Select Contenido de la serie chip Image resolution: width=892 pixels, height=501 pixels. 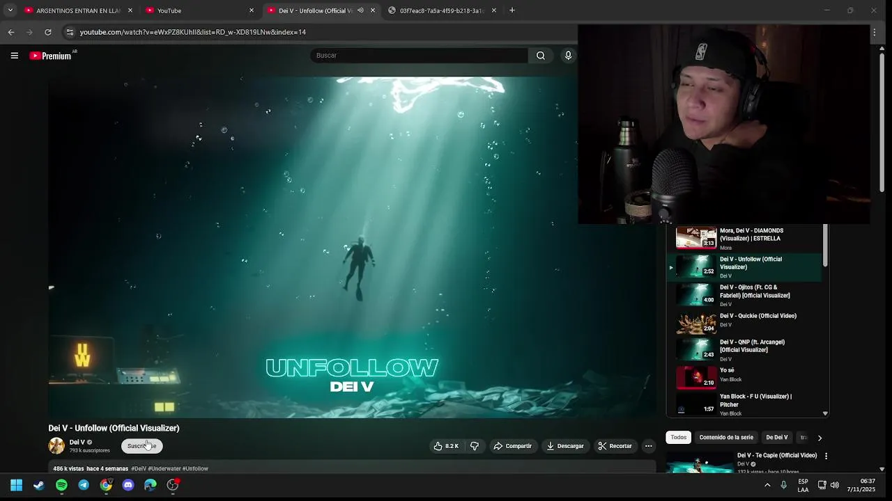(x=726, y=438)
